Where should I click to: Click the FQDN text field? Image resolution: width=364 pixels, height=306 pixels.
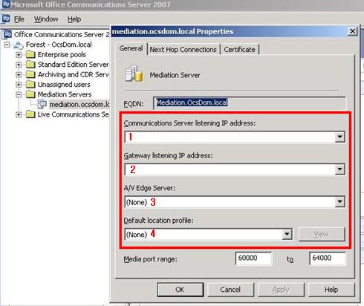click(x=249, y=103)
